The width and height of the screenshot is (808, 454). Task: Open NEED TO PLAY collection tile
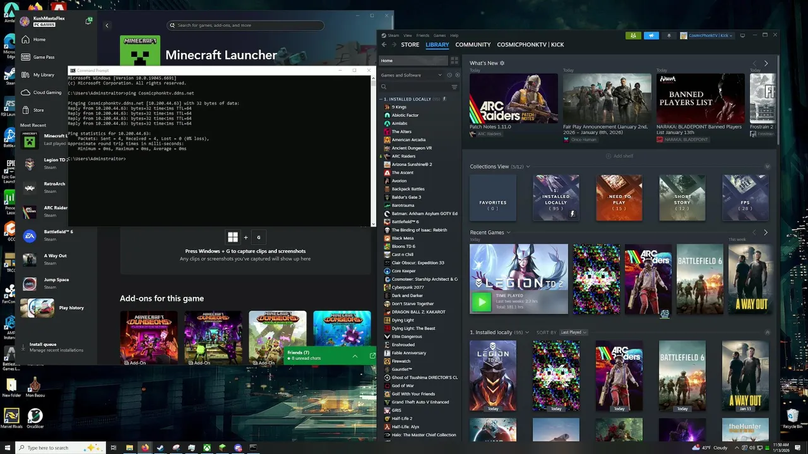click(x=619, y=198)
